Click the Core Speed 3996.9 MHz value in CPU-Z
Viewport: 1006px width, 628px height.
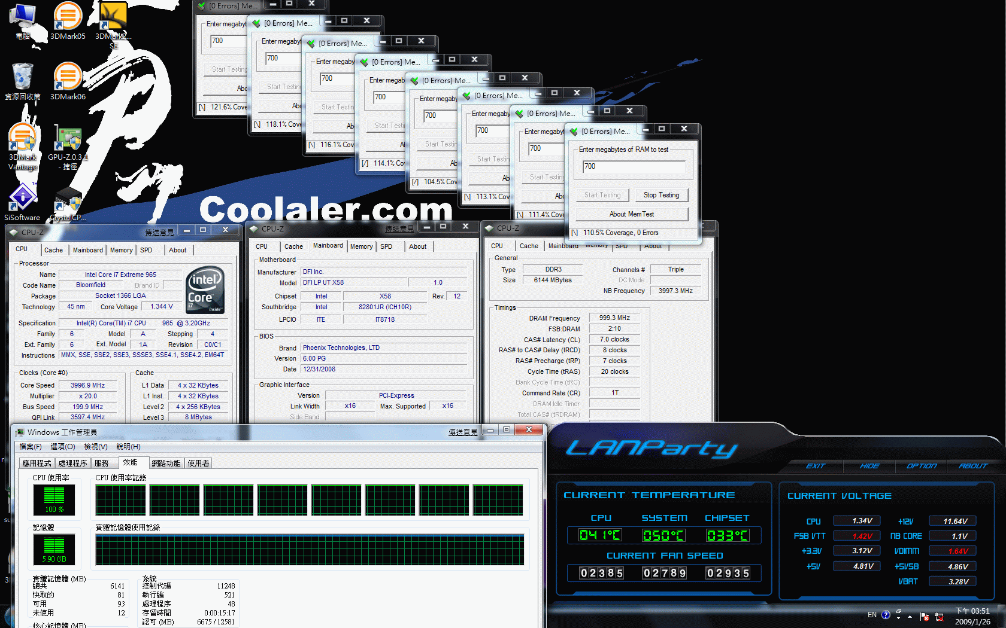pyautogui.click(x=87, y=385)
